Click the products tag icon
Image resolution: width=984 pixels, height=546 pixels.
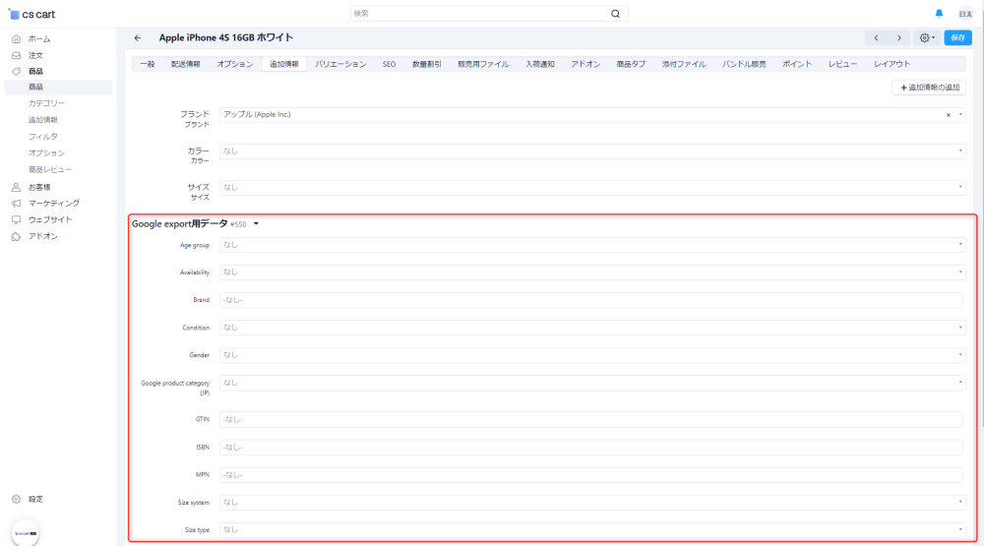pos(17,72)
